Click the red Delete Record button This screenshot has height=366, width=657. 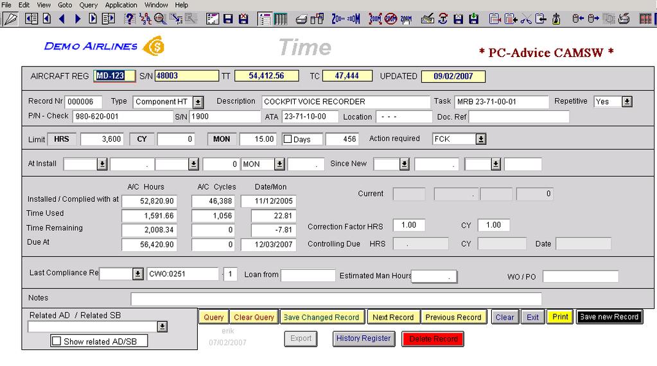(x=434, y=339)
